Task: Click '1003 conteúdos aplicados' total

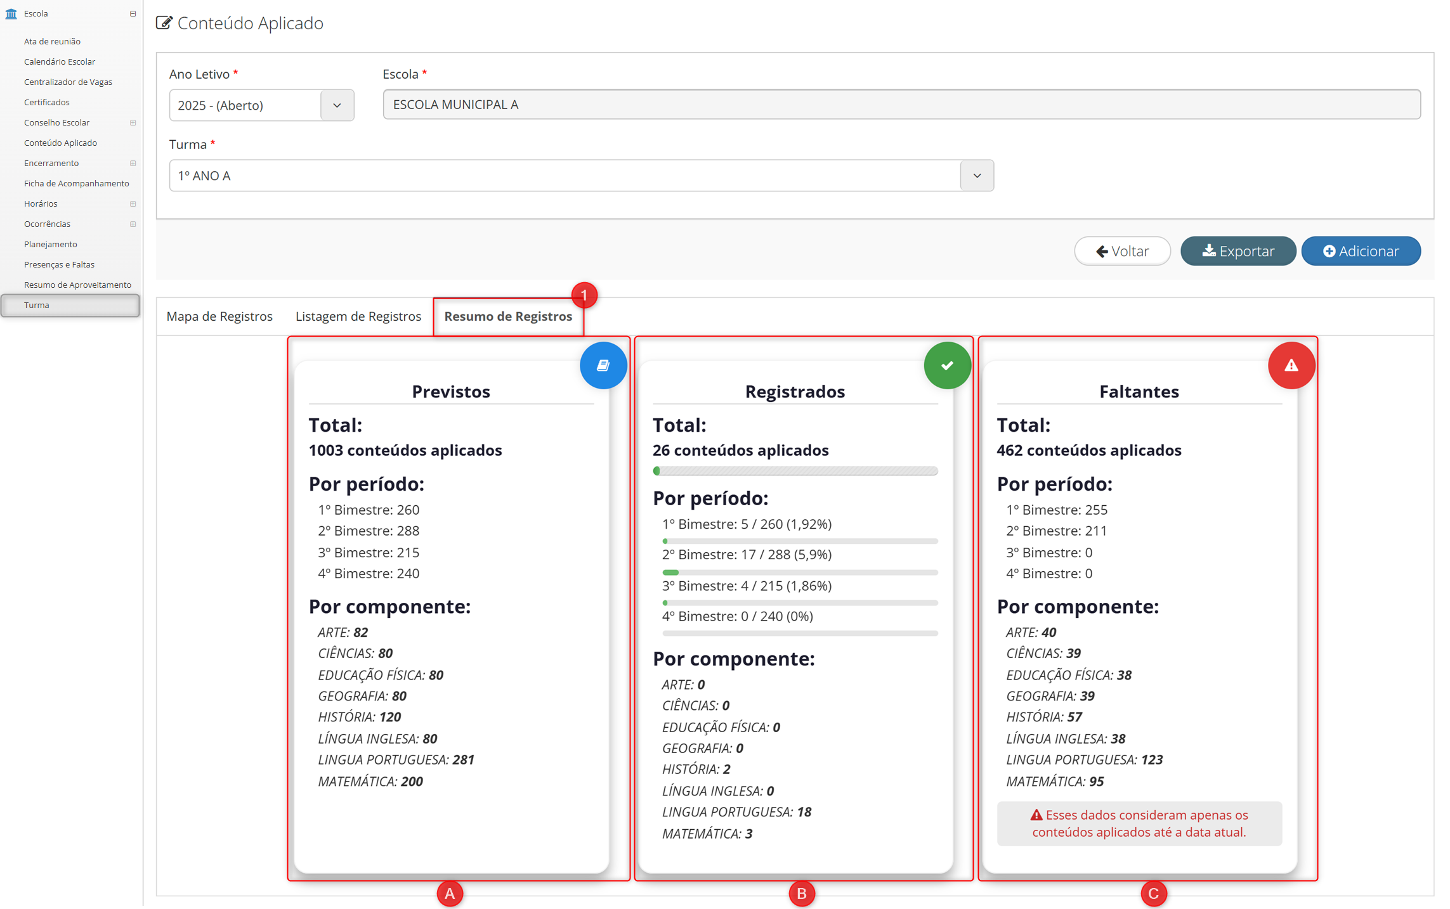Action: [405, 450]
